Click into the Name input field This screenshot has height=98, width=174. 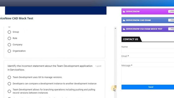(x=148, y=51)
